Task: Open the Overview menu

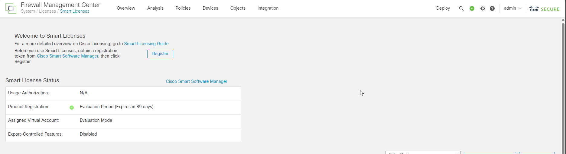Action: point(126,8)
